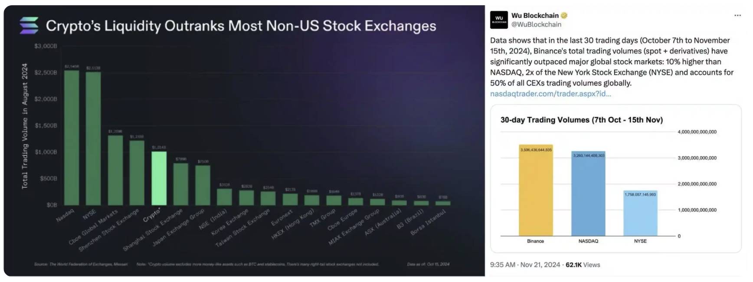Click the Cboe Global Markets bar
This screenshot has width=753, height=282.
click(x=115, y=170)
